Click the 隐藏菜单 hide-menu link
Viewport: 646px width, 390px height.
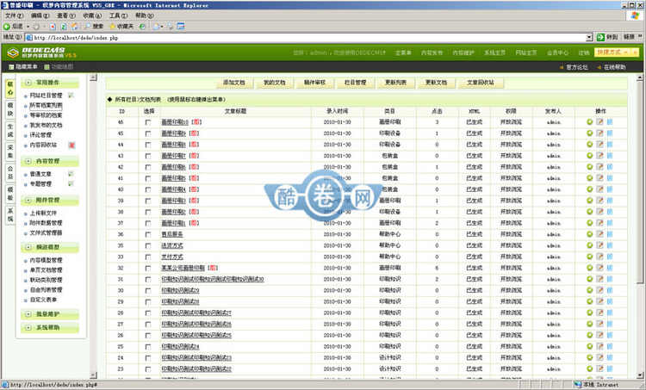tap(23, 66)
